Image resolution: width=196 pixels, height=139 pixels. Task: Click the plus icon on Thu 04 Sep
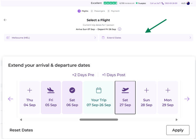click(x=30, y=90)
